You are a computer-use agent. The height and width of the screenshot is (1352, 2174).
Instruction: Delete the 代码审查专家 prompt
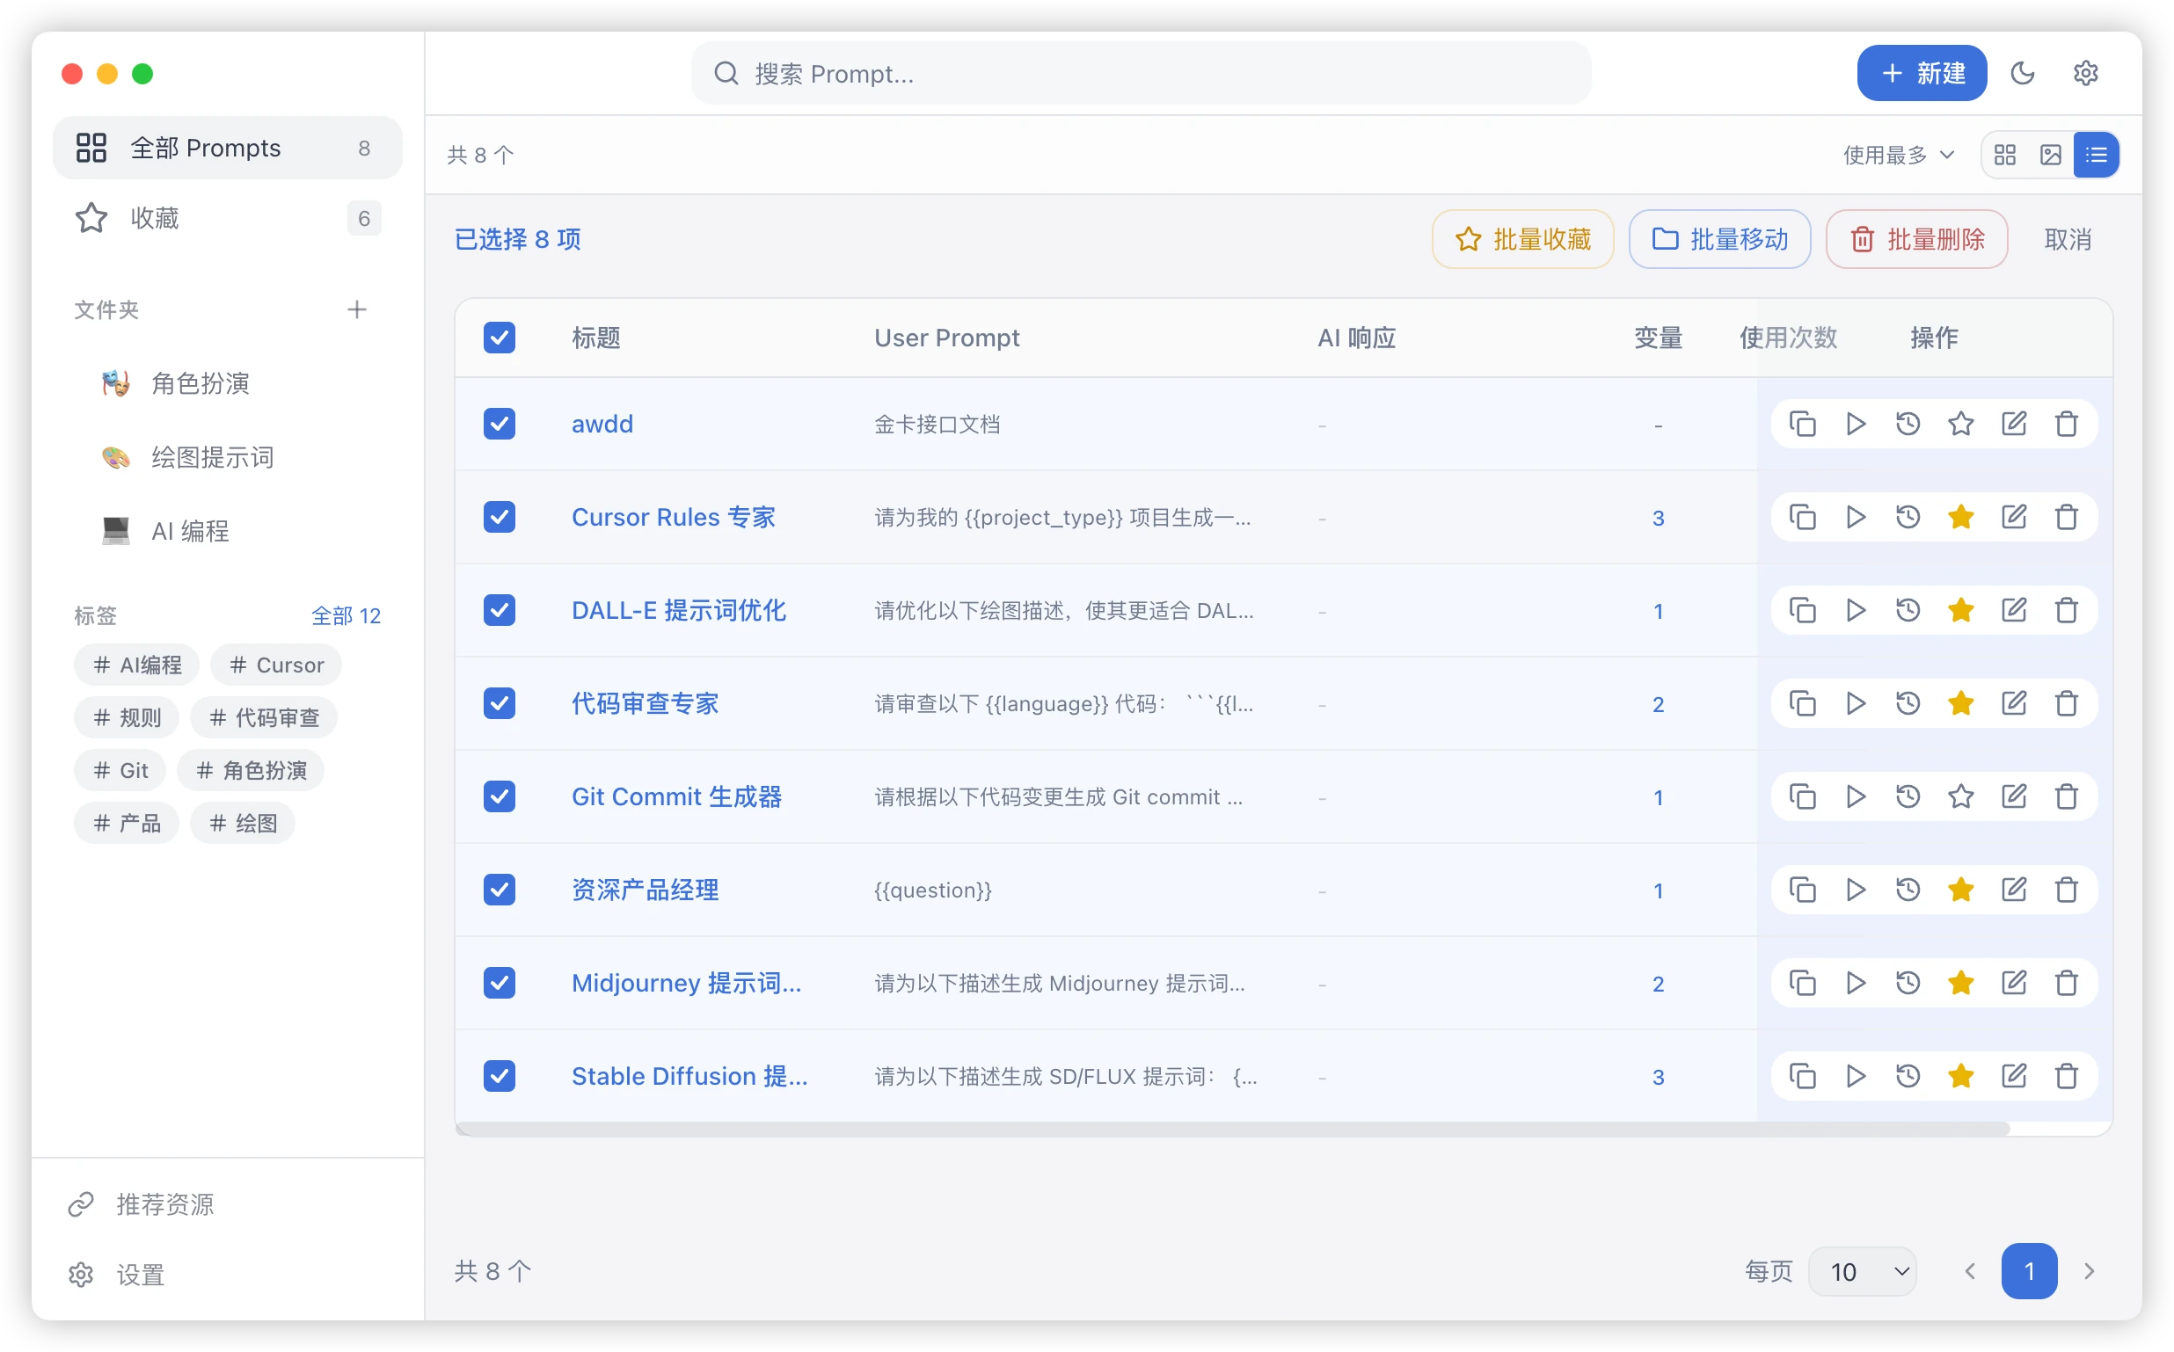2066,704
